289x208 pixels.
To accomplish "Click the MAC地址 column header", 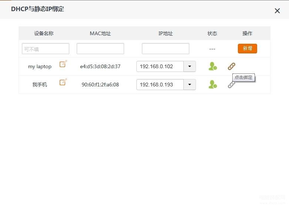I will tap(100, 33).
